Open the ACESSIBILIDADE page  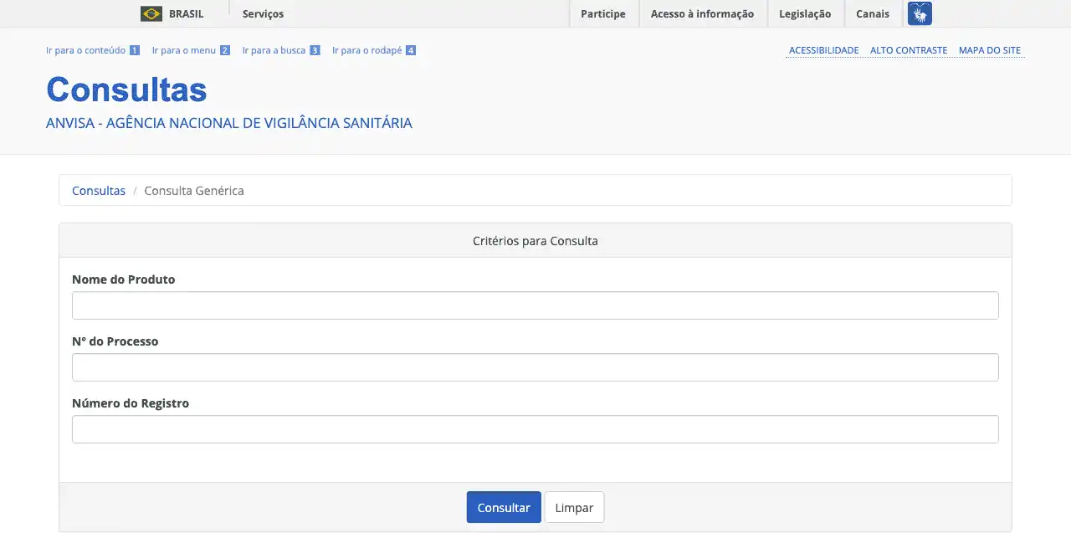pos(823,50)
